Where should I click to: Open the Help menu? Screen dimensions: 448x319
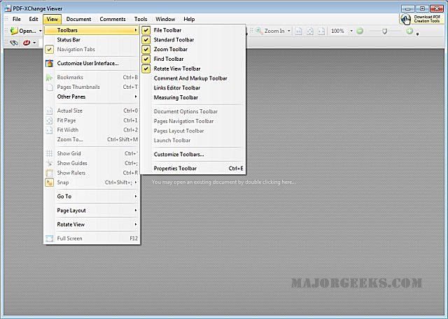pos(189,19)
